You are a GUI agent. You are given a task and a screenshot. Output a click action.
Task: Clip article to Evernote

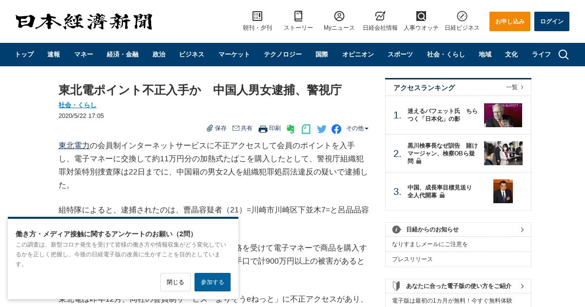[291, 129]
